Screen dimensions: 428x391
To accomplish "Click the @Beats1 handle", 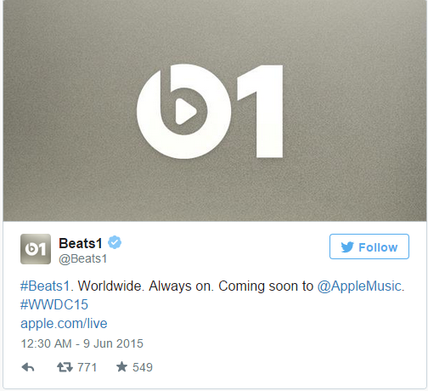I will click(x=83, y=258).
